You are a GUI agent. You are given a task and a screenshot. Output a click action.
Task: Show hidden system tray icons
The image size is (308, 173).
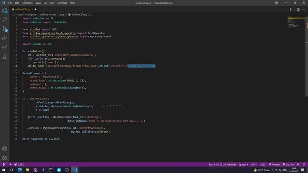[273, 170]
